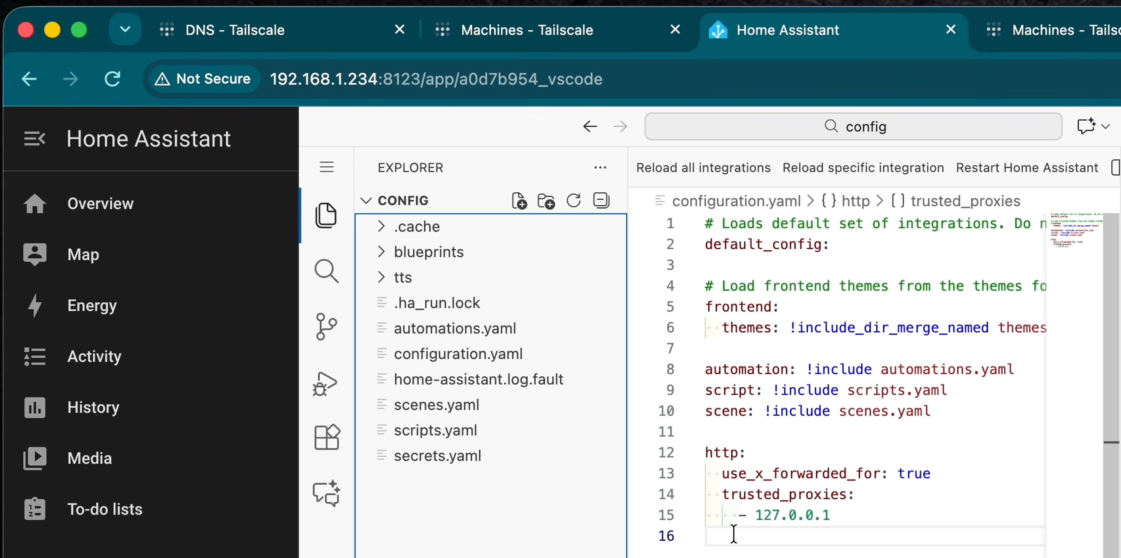Open the Copilot chat icon near search bar

click(x=1086, y=126)
